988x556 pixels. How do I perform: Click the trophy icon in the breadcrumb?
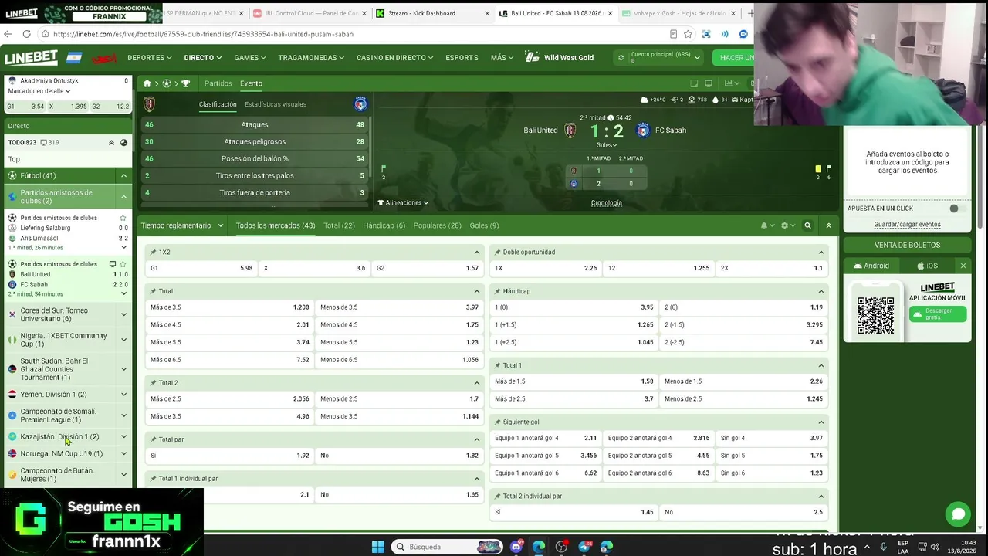[x=185, y=83]
